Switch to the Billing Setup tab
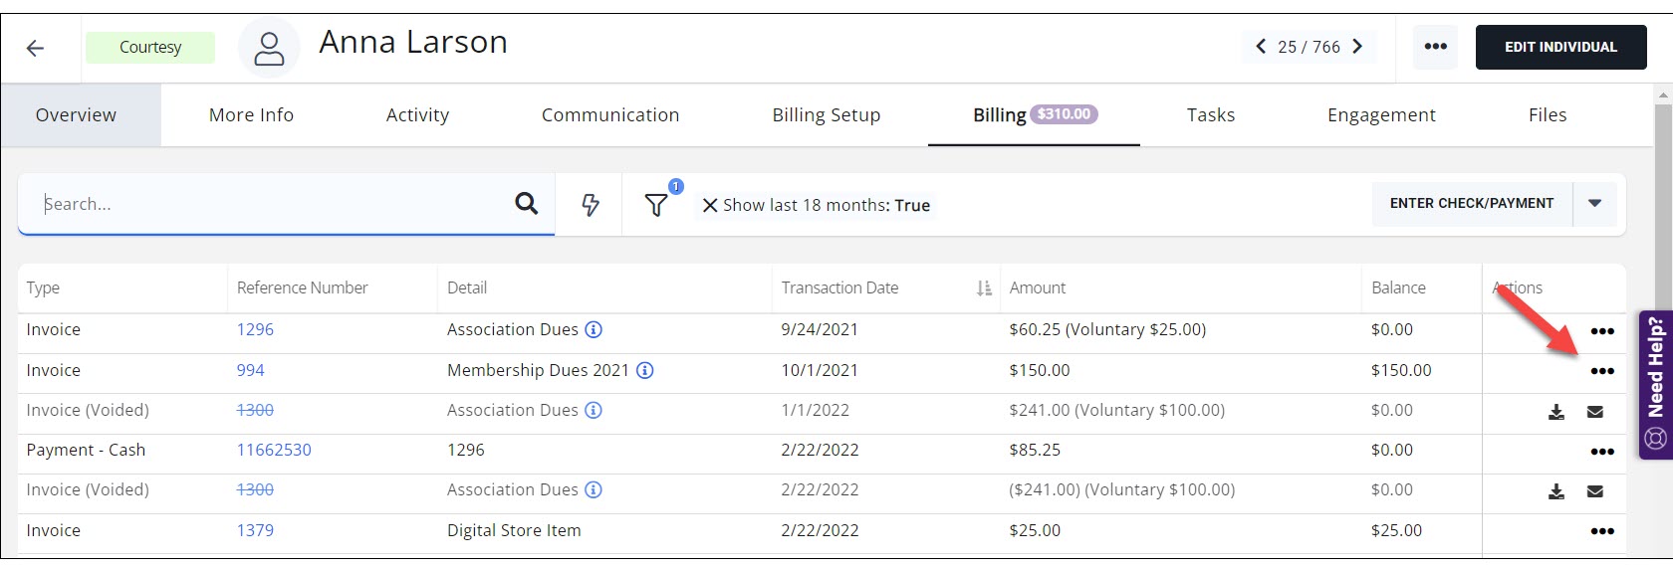The image size is (1673, 571). (826, 115)
